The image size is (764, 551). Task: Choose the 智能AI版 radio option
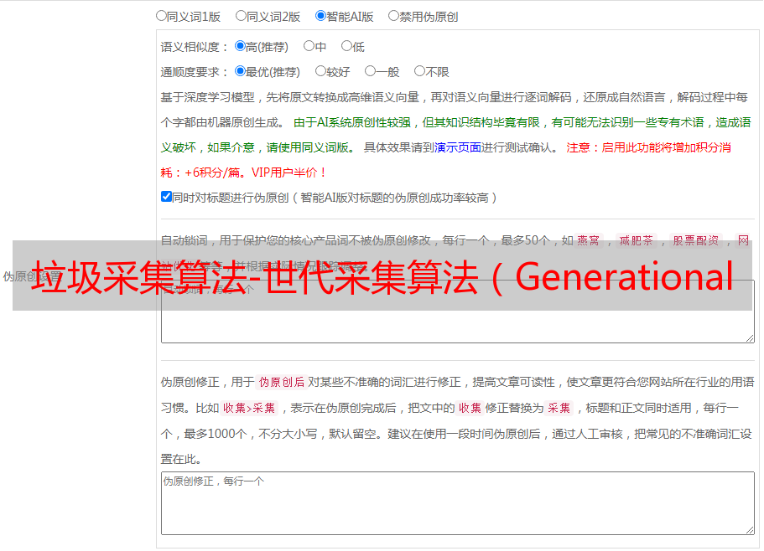(320, 16)
